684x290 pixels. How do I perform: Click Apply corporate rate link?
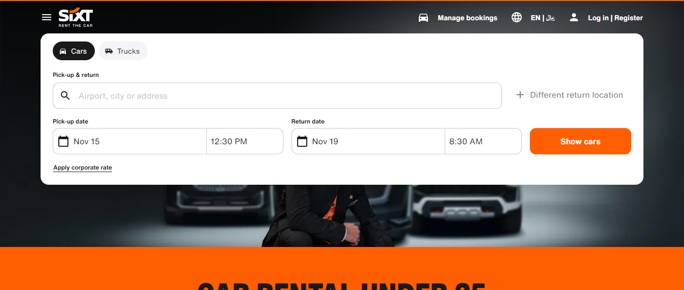(x=83, y=168)
